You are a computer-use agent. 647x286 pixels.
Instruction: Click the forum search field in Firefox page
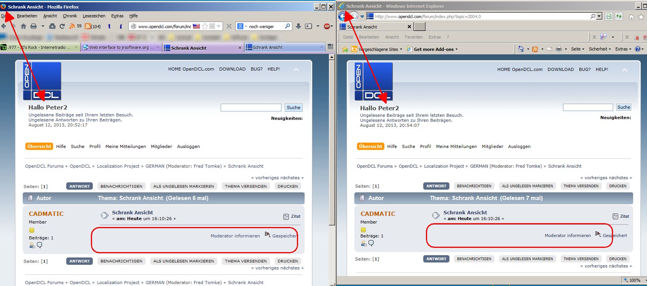(x=251, y=108)
